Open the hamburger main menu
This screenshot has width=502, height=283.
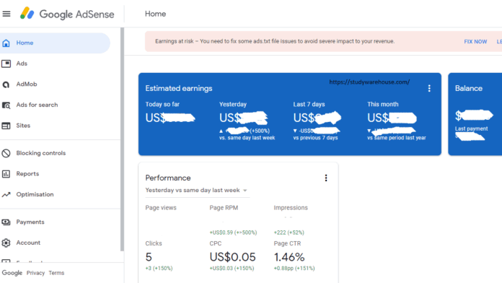(6, 14)
